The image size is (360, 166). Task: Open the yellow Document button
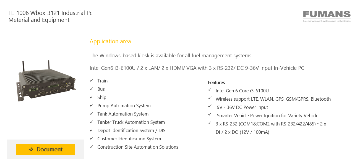[x=45, y=149]
